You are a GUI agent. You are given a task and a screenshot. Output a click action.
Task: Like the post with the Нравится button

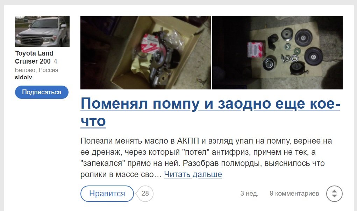pyautogui.click(x=107, y=194)
